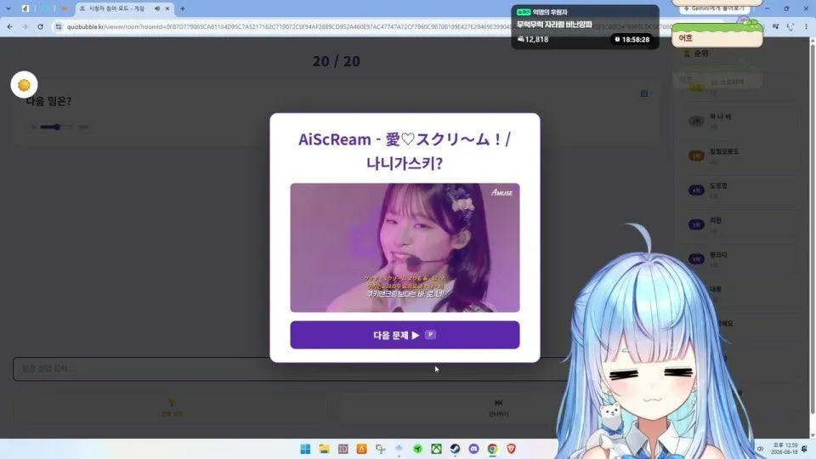The width and height of the screenshot is (816, 459).
Task: Go back using the browser back arrow
Action: (x=10, y=26)
